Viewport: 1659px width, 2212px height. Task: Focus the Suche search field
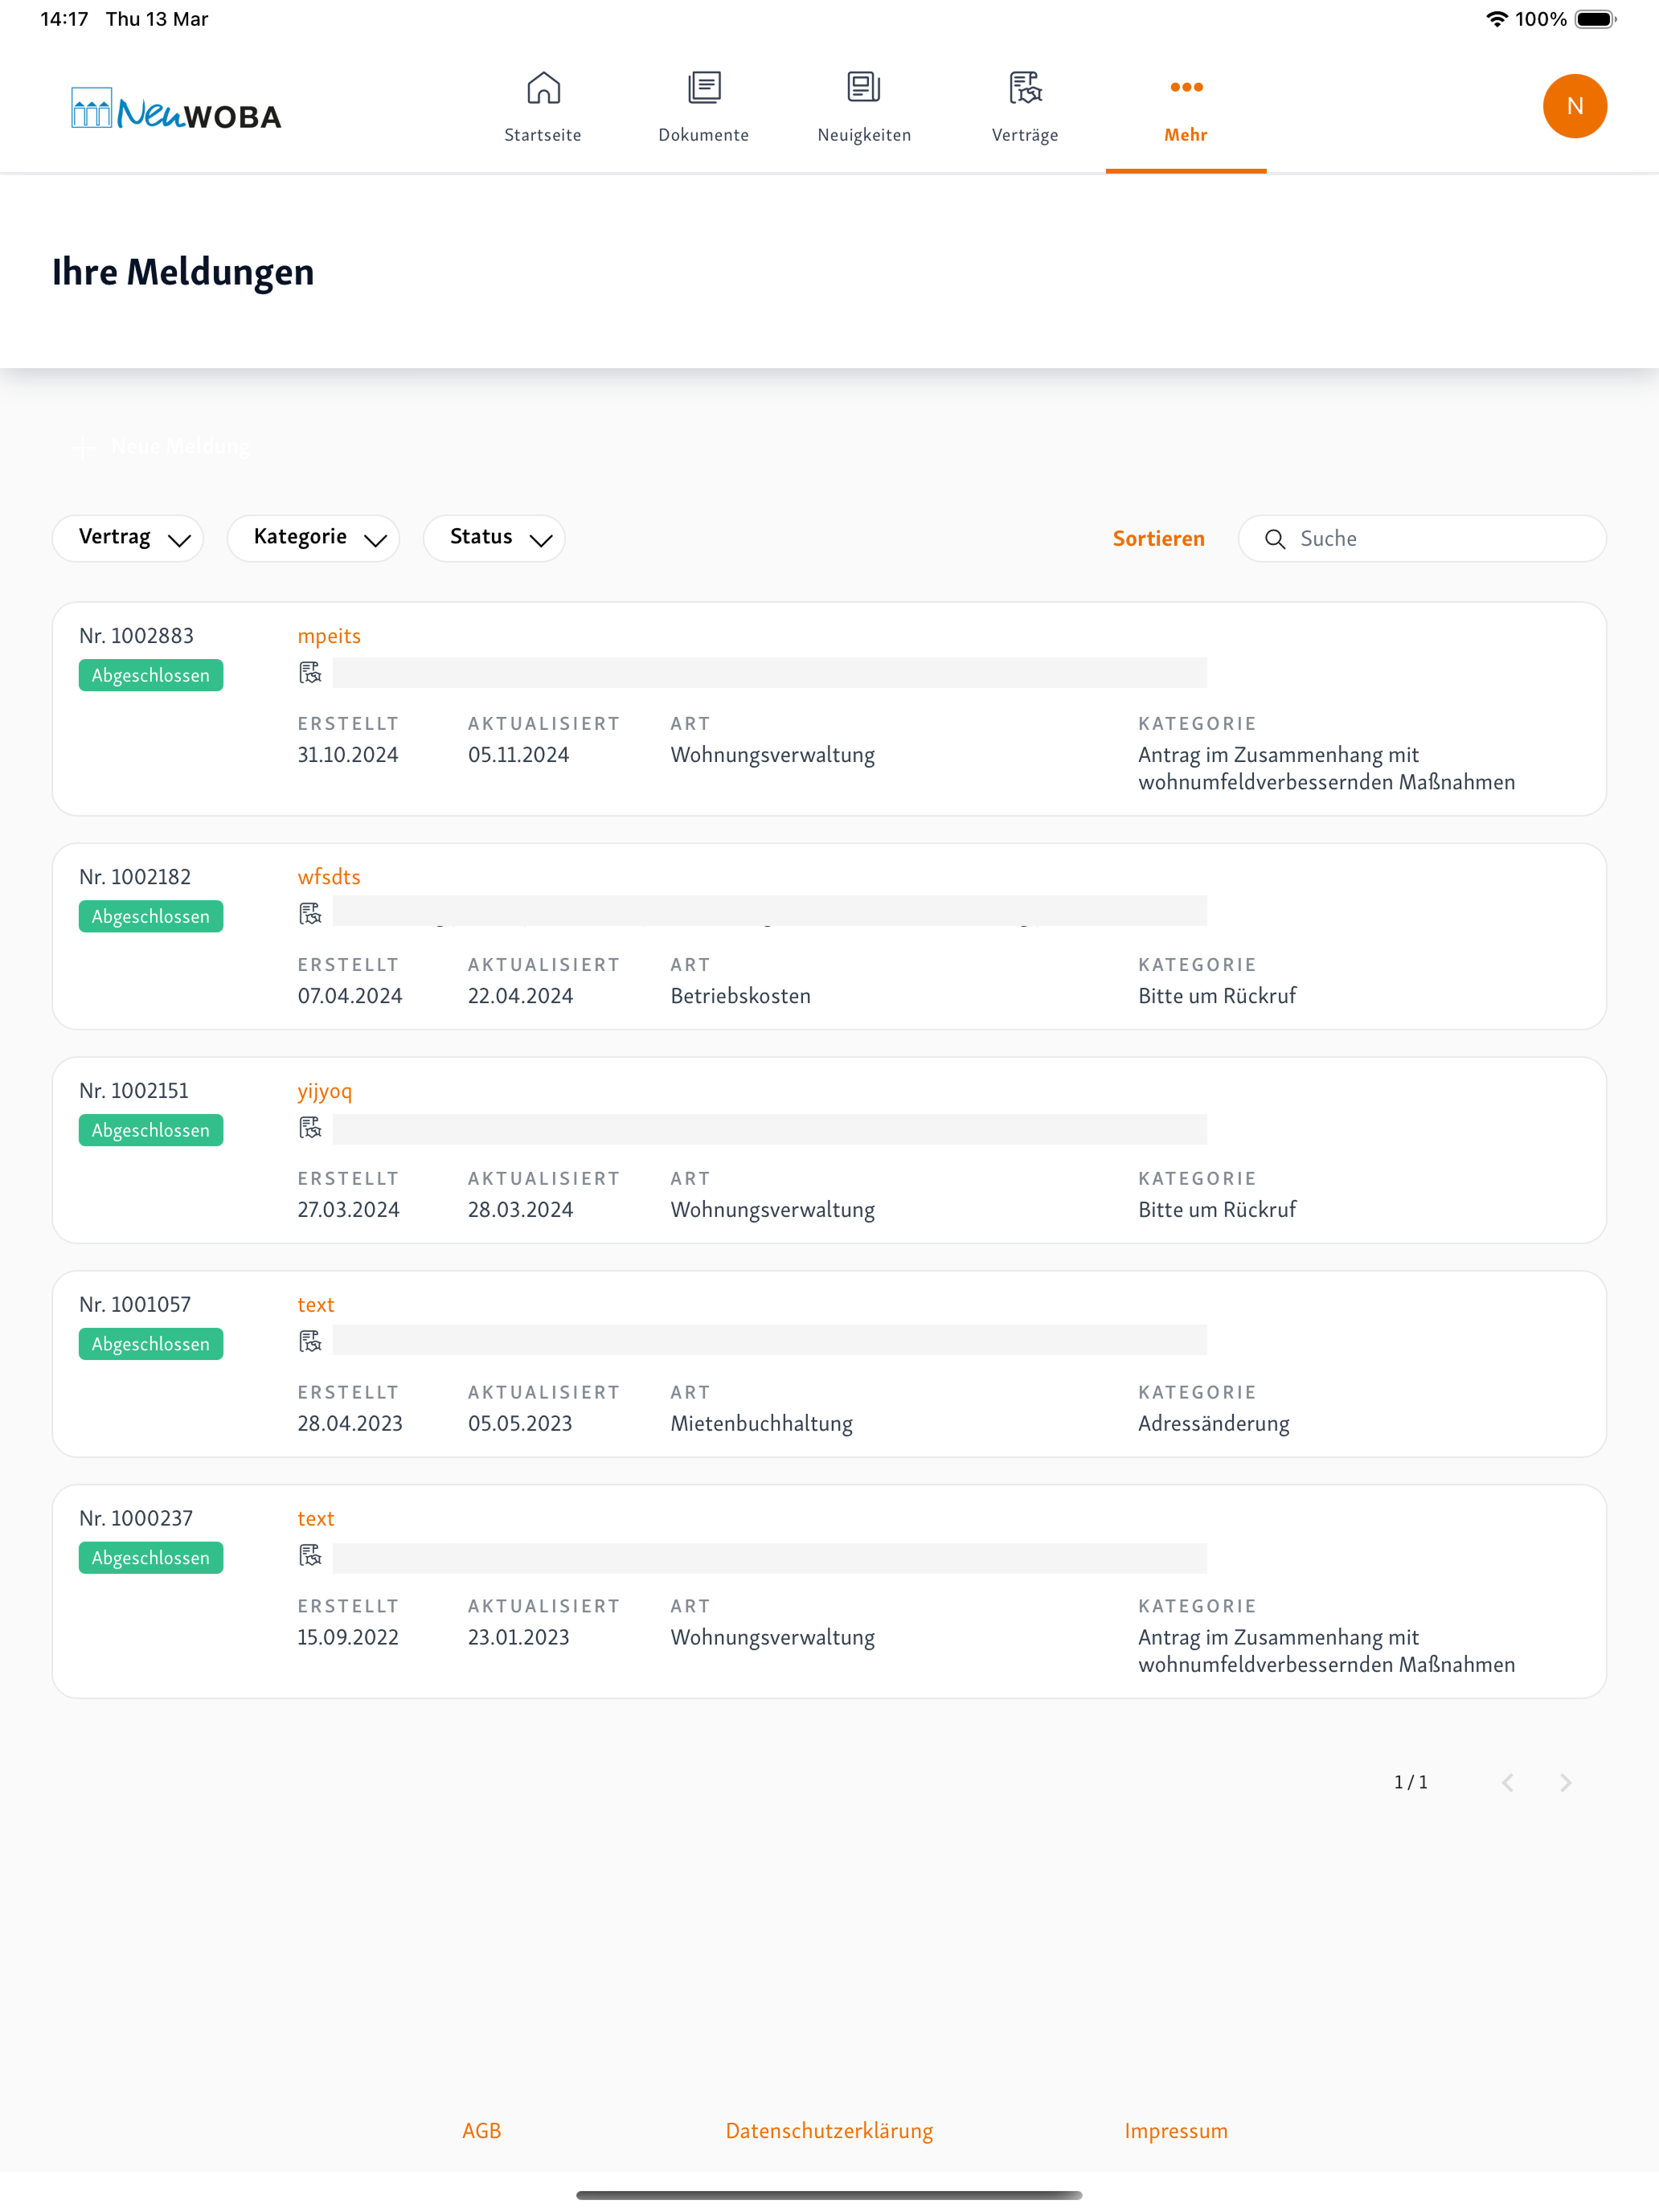tap(1422, 538)
